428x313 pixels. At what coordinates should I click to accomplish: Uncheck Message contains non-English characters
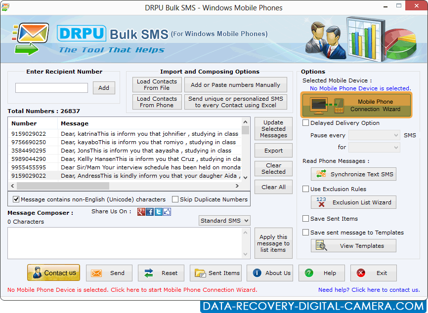tap(16, 199)
